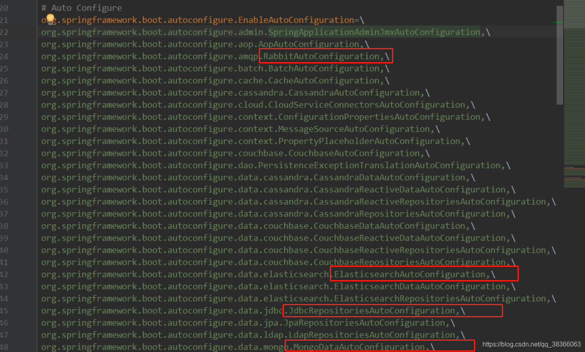Click CassandraAutoConfiguration text
Viewport: 585px width, 352px height.
[354, 92]
